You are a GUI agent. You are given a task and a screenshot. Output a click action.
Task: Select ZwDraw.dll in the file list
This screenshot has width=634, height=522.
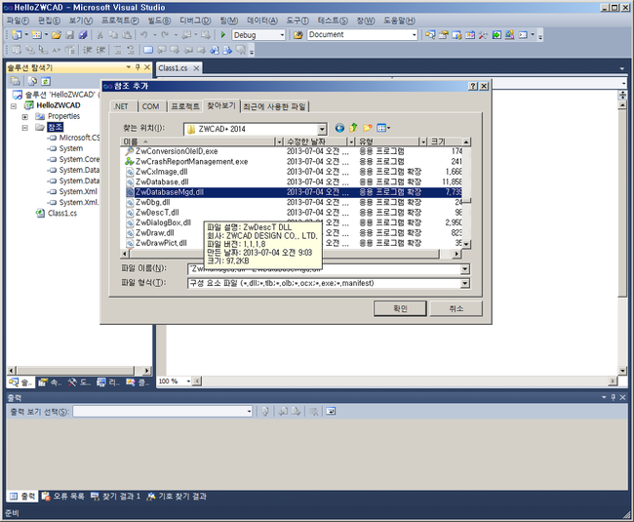(x=154, y=233)
